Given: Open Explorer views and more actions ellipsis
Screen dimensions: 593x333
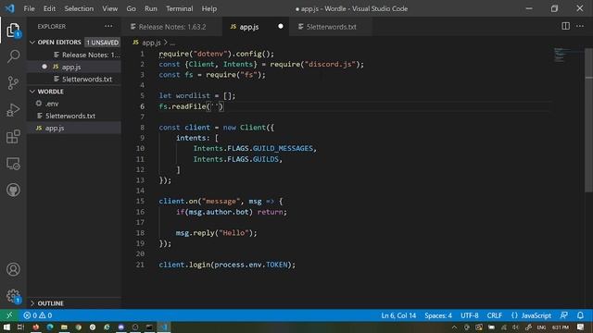Looking at the screenshot, I should coord(108,27).
